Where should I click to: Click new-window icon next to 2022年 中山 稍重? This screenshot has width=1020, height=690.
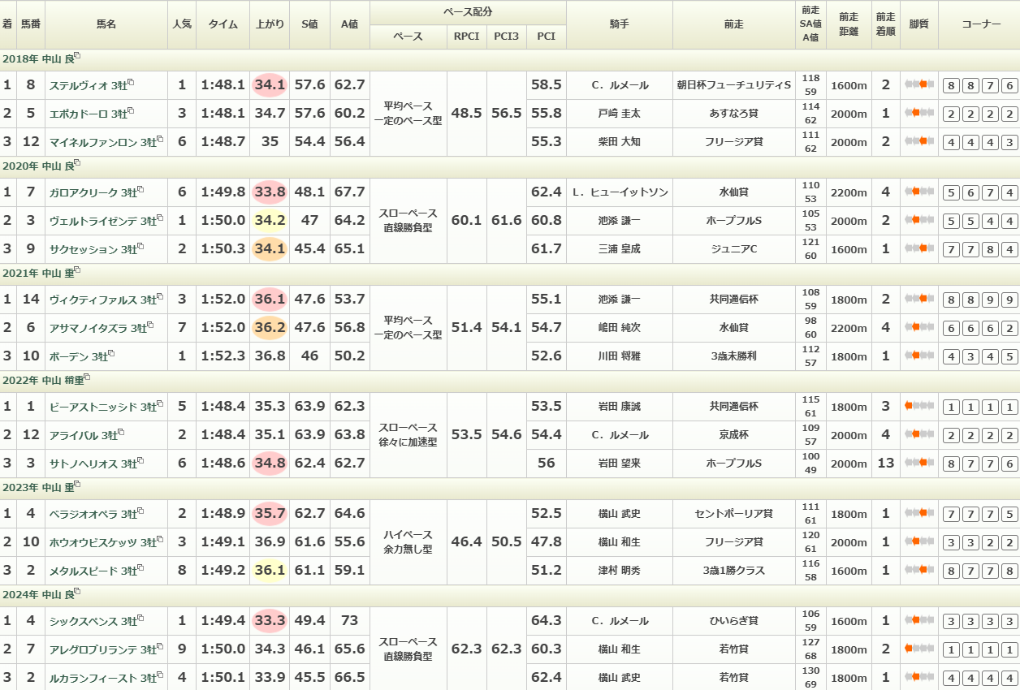click(x=87, y=378)
